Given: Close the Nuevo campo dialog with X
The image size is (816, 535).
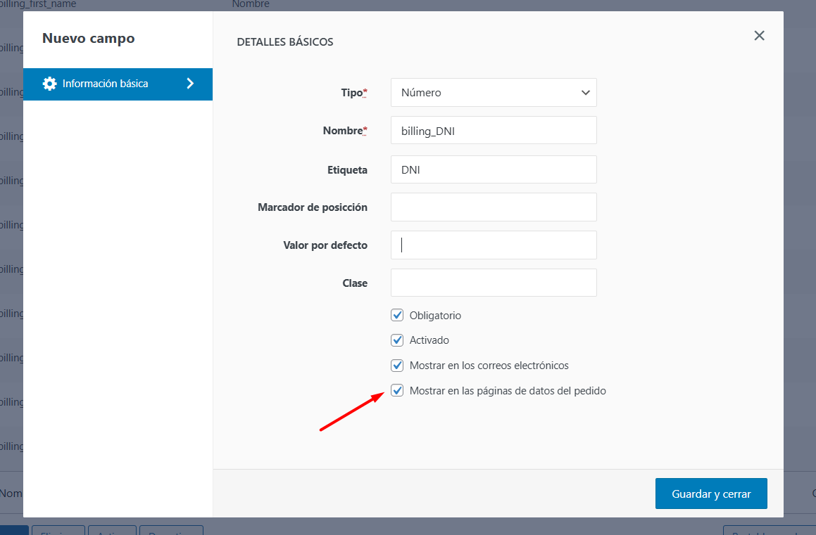Looking at the screenshot, I should [759, 36].
